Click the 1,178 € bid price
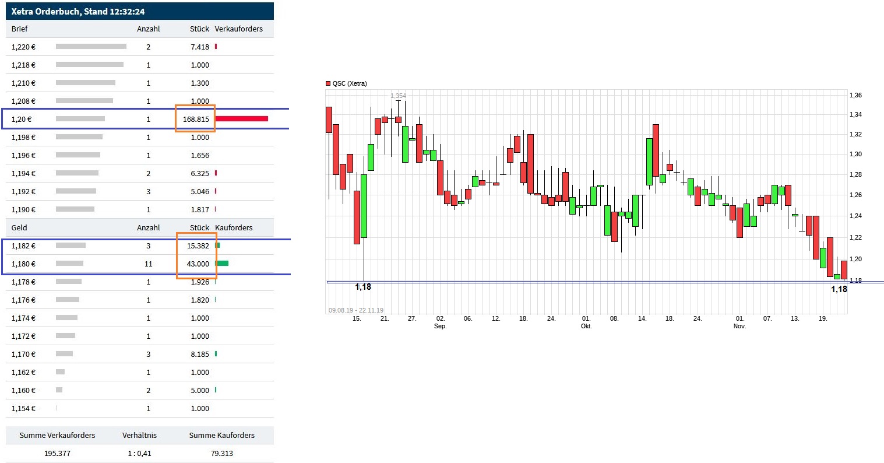884x463 pixels. (23, 282)
